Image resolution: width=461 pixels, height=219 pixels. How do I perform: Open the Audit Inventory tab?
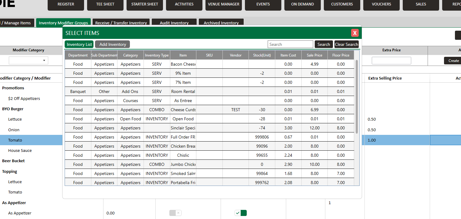click(174, 23)
